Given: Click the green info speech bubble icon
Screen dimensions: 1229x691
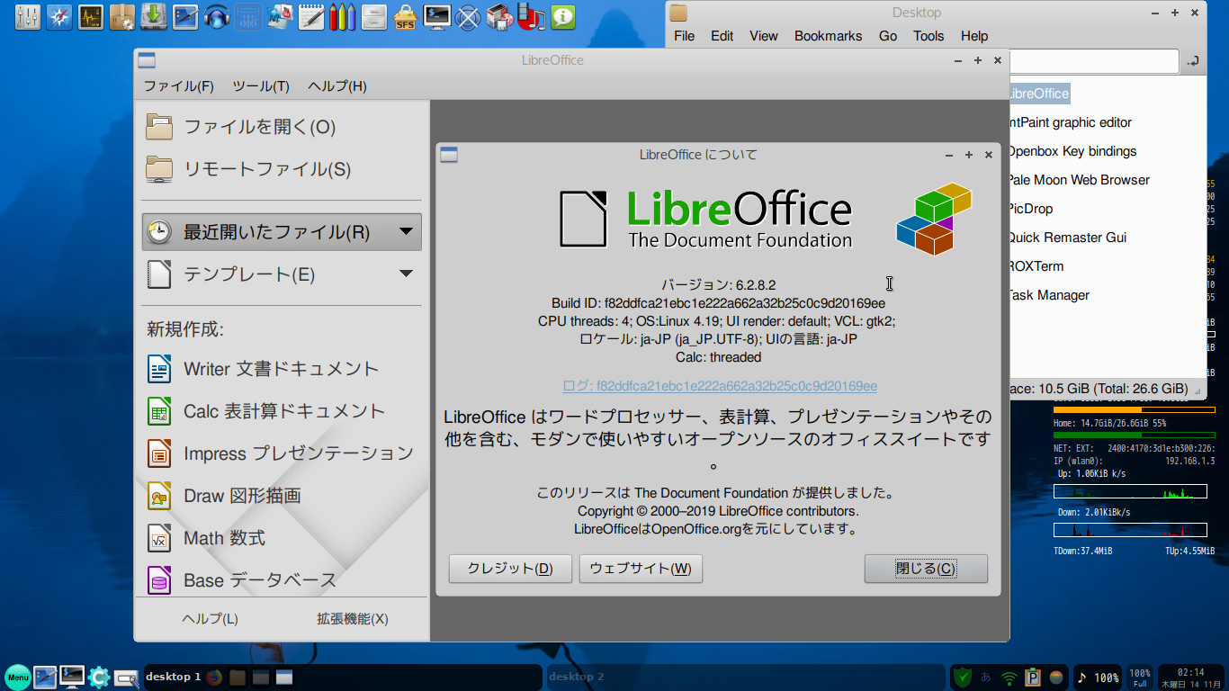Looking at the screenshot, I should [x=563, y=16].
